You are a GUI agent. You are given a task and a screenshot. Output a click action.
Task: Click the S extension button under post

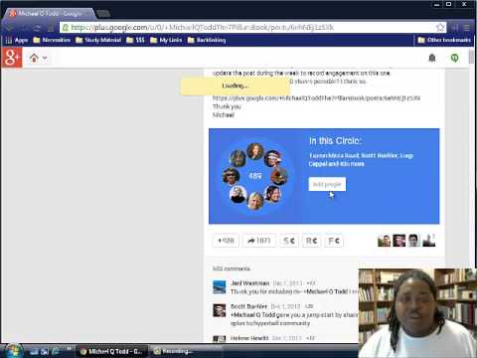pos(288,241)
